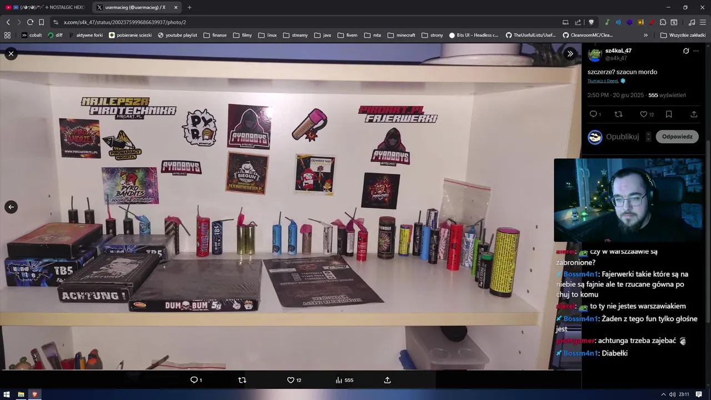Expand the linux bookmark folder
Screen dimensions: 711x400
[267, 35]
